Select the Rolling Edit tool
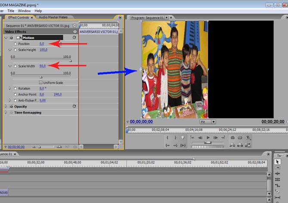 point(277,179)
